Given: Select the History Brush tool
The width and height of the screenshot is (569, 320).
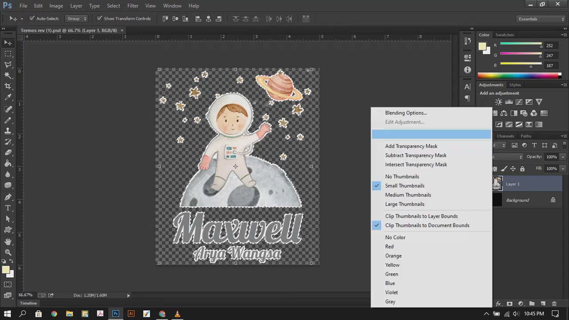Looking at the screenshot, I should tap(8, 142).
